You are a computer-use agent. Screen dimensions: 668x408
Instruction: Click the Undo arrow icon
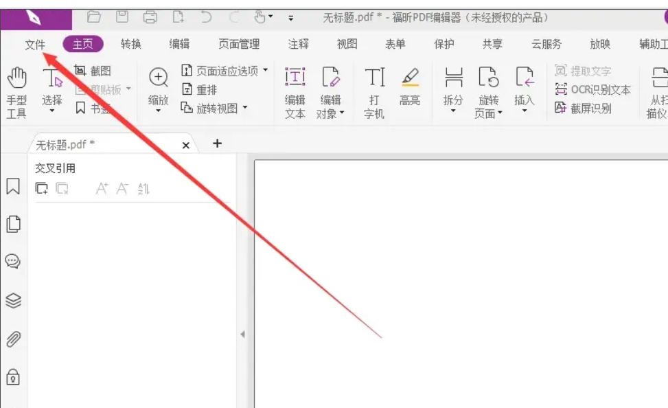click(x=206, y=17)
